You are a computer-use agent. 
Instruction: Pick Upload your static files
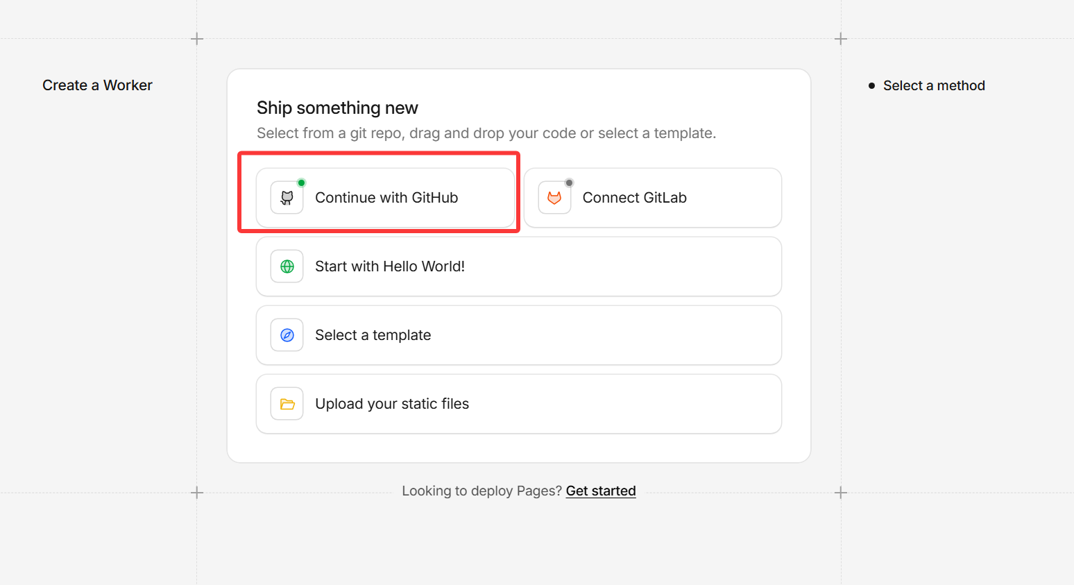tap(391, 404)
